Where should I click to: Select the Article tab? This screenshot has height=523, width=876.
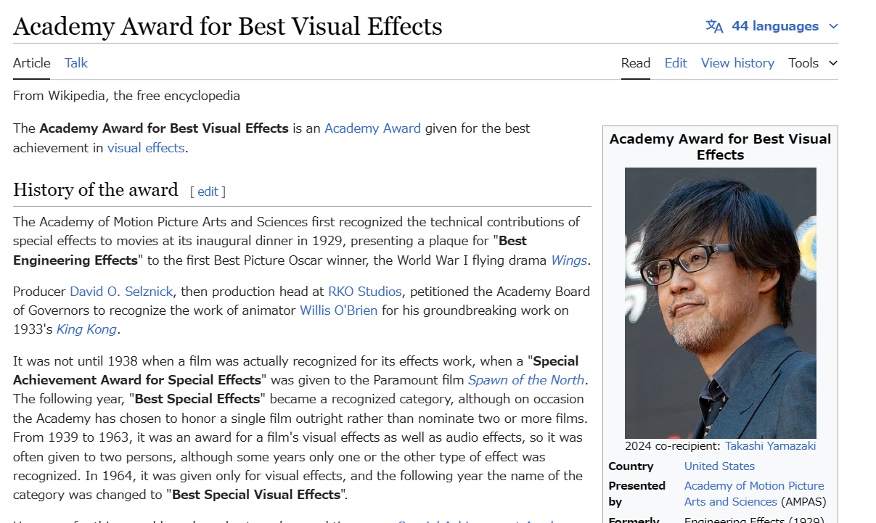(32, 63)
